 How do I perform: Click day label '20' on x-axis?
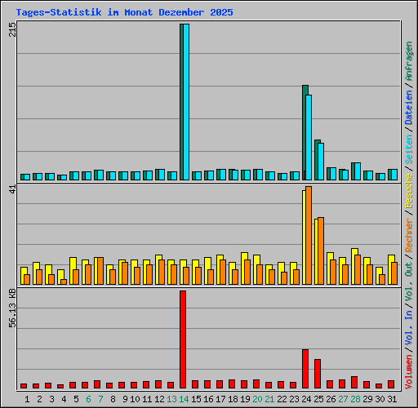point(257,399)
